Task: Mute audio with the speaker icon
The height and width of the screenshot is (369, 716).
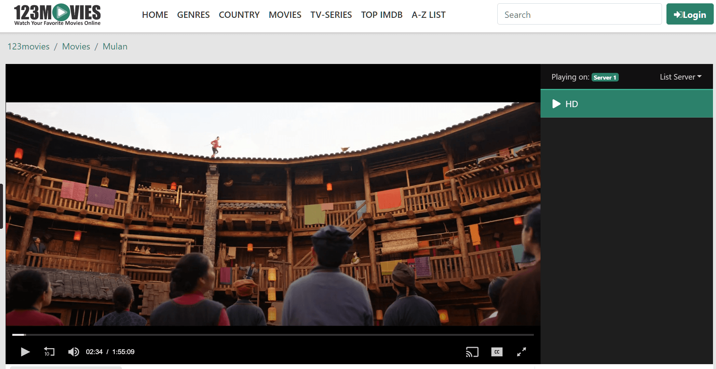Action: (73, 352)
